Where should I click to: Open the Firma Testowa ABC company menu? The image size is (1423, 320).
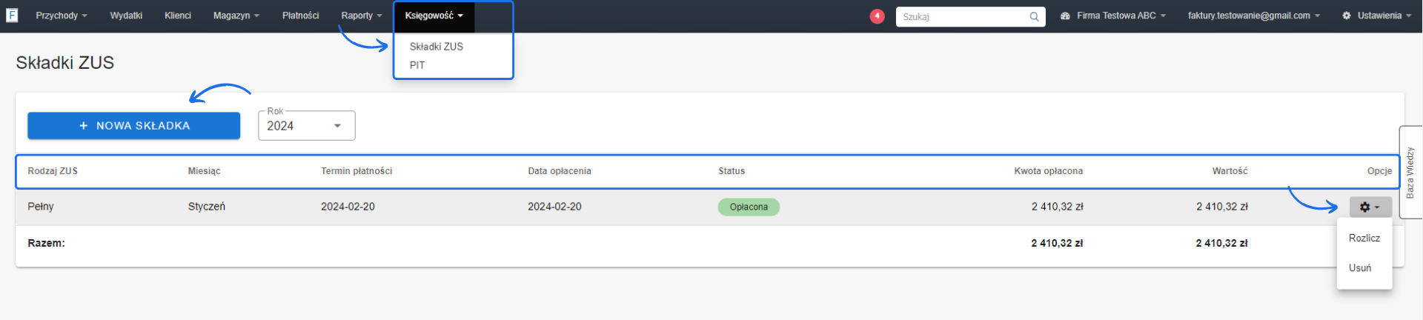[x=1113, y=16]
